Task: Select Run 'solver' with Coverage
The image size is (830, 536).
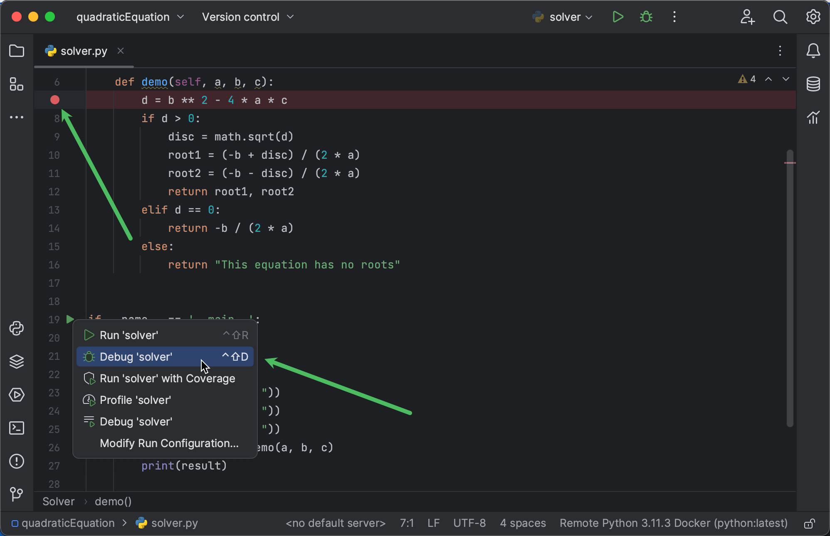Action: [x=167, y=379]
